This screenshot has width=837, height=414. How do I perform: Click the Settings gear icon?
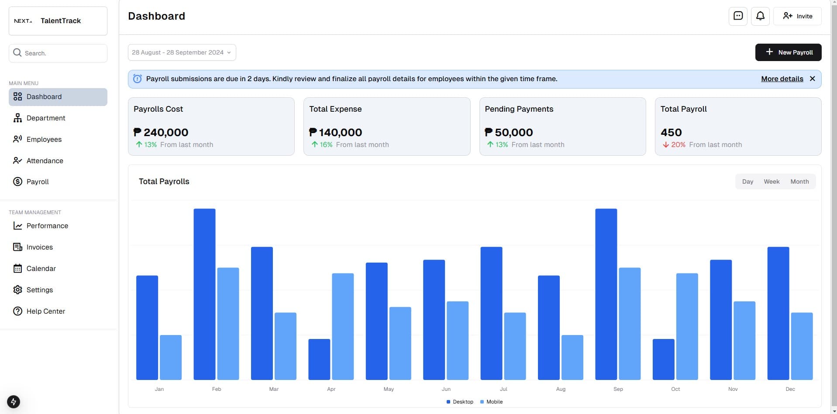click(x=17, y=290)
